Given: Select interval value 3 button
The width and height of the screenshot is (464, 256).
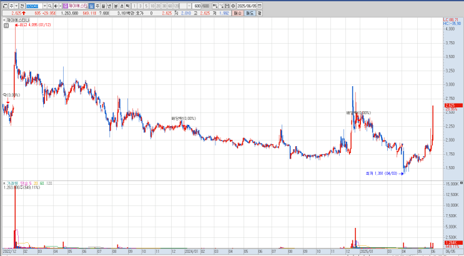Looking at the screenshot, I should 141,6.
